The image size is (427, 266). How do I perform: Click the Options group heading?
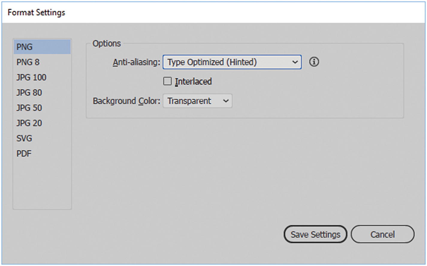click(x=106, y=43)
